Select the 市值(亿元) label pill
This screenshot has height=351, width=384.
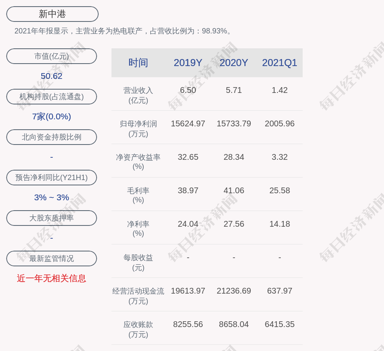click(52, 56)
